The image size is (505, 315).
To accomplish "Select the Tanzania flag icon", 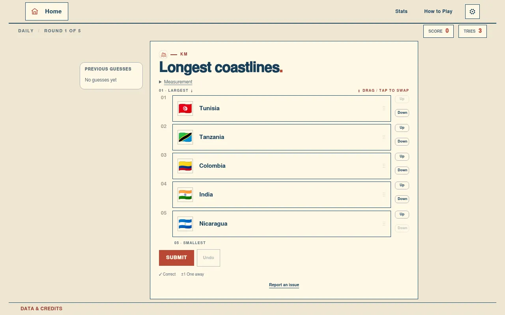I will pyautogui.click(x=185, y=137).
